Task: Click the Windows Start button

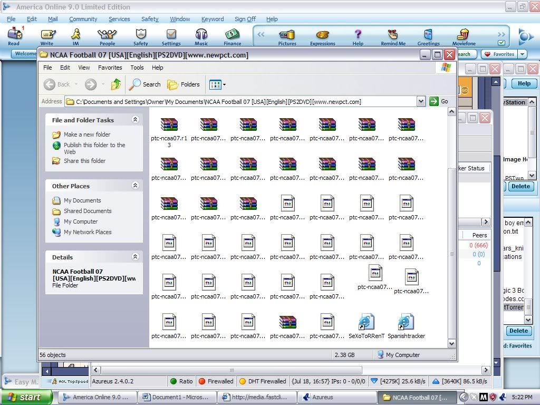Action: 26,397
